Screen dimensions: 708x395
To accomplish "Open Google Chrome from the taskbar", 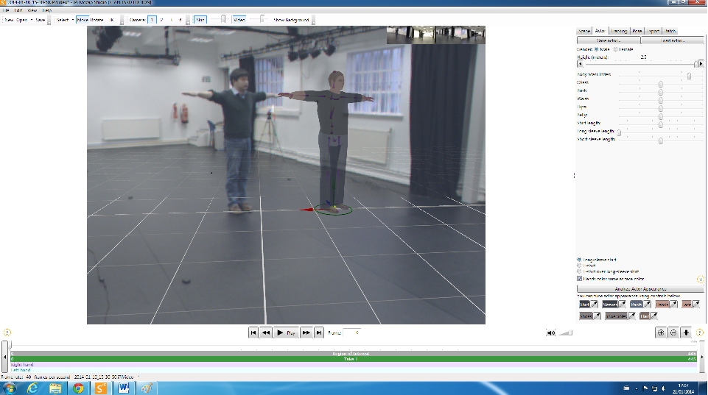I will coord(78,388).
